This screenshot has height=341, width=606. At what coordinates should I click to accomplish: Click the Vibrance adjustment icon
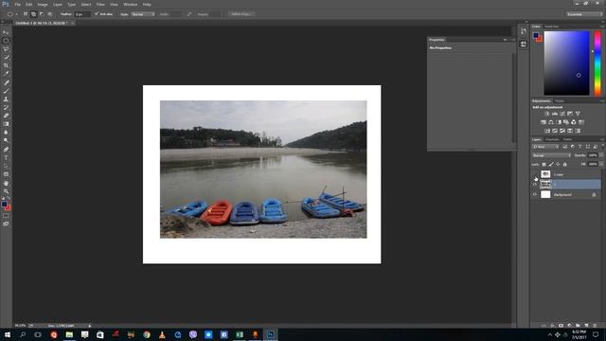[x=578, y=114]
